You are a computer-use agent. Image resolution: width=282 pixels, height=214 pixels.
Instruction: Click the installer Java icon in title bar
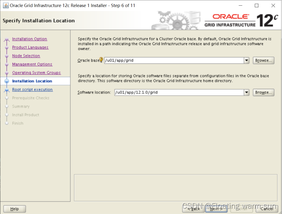click(x=6, y=6)
